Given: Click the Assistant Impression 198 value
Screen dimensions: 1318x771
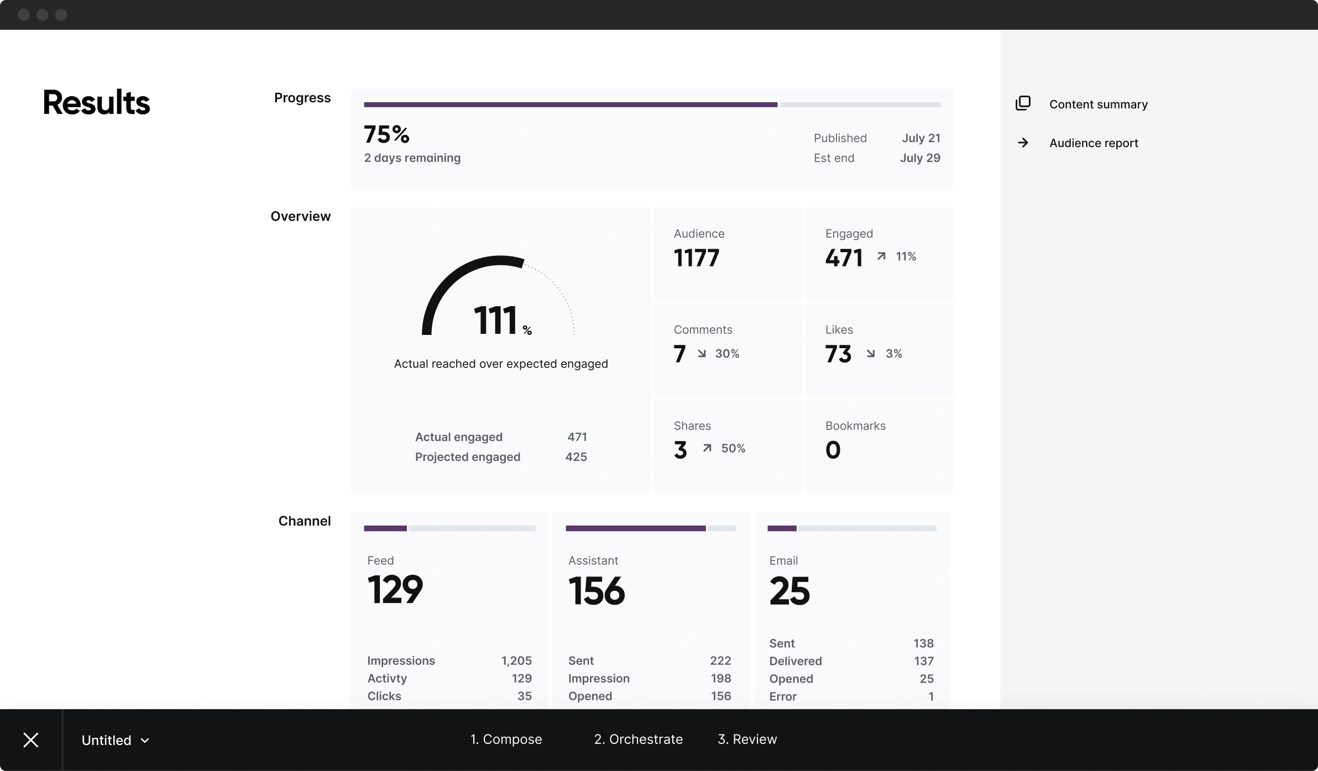Looking at the screenshot, I should (721, 678).
